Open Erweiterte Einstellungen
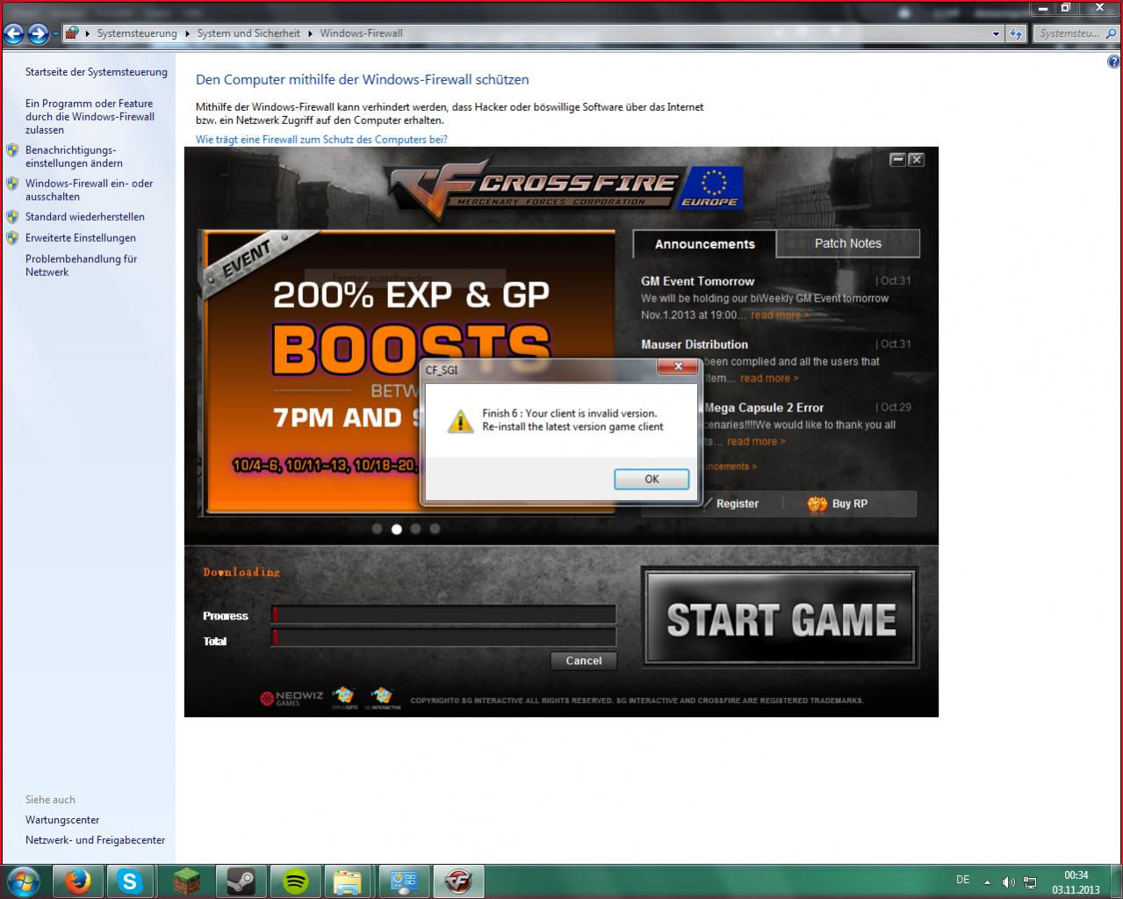Screen dimensions: 1123x899 tap(81, 238)
